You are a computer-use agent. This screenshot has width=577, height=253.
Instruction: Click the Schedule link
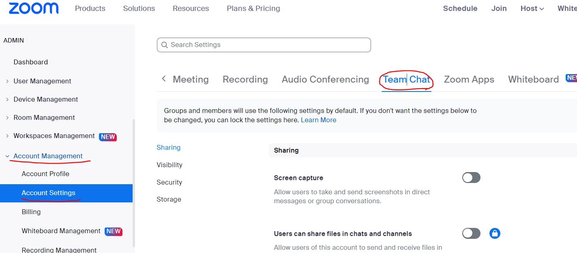click(x=460, y=9)
